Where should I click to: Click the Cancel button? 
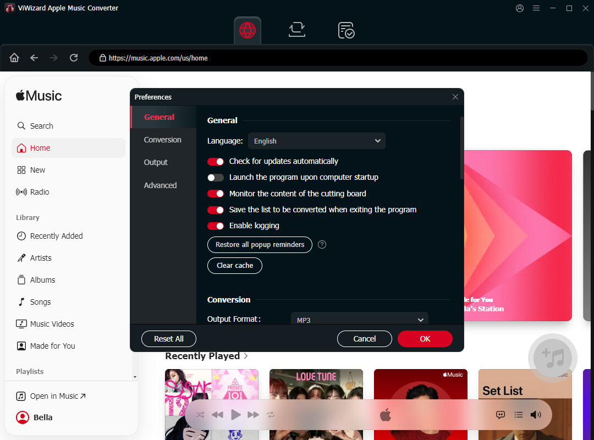[x=365, y=339]
